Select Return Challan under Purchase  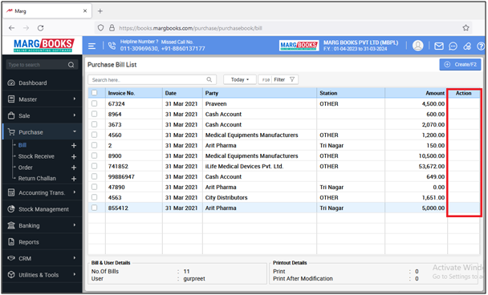point(37,179)
